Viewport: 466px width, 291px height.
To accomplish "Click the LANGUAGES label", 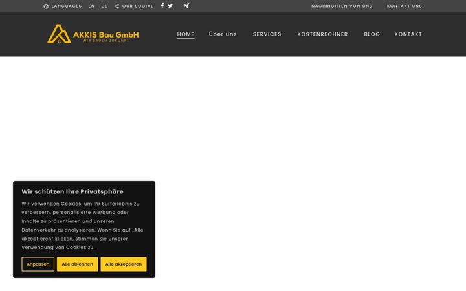I will pyautogui.click(x=67, y=6).
